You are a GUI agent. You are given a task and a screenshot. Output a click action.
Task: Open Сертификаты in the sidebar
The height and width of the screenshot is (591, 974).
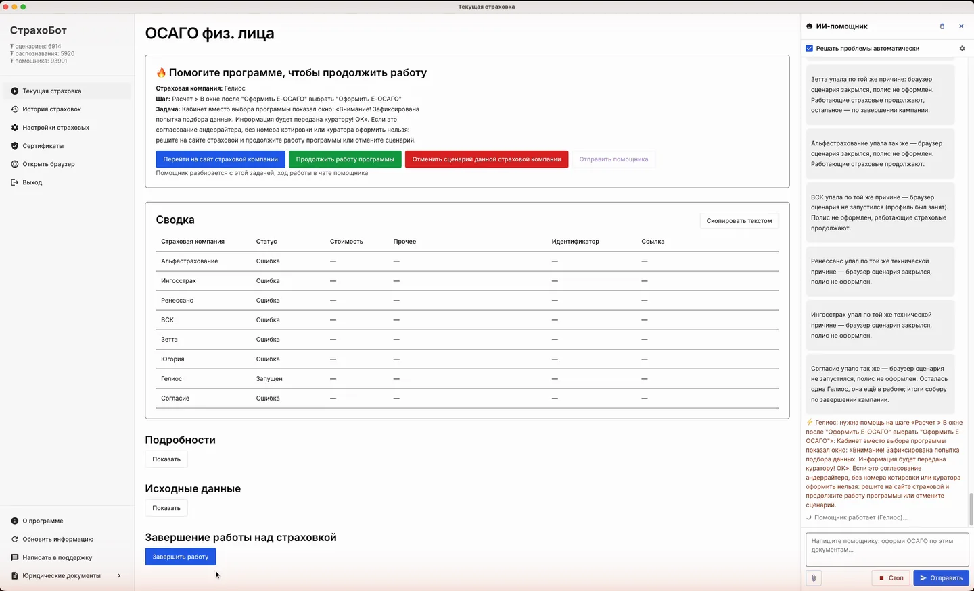67,146
